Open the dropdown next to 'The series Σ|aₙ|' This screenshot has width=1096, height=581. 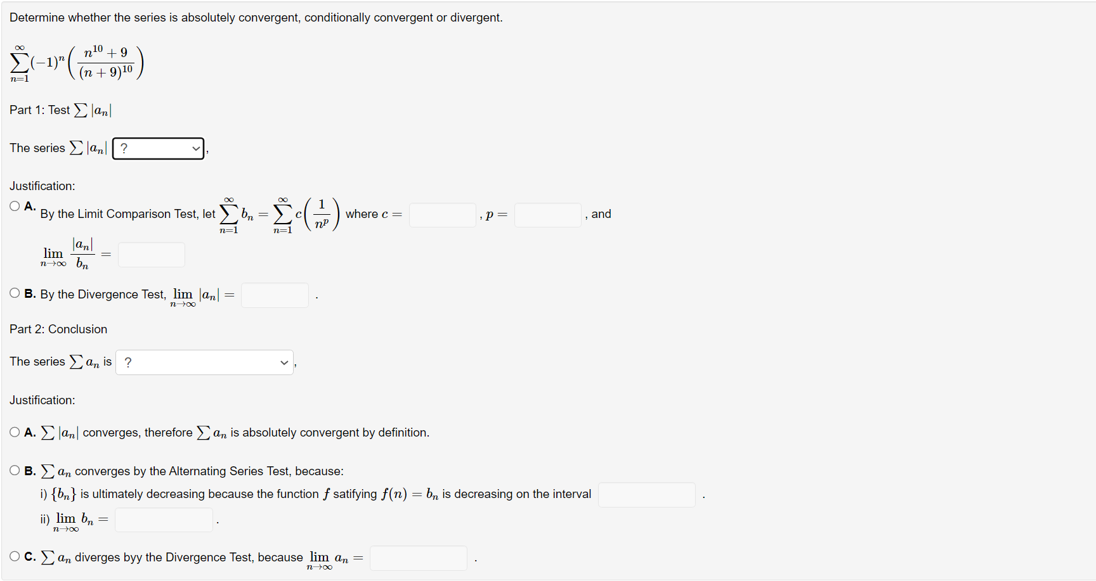157,148
